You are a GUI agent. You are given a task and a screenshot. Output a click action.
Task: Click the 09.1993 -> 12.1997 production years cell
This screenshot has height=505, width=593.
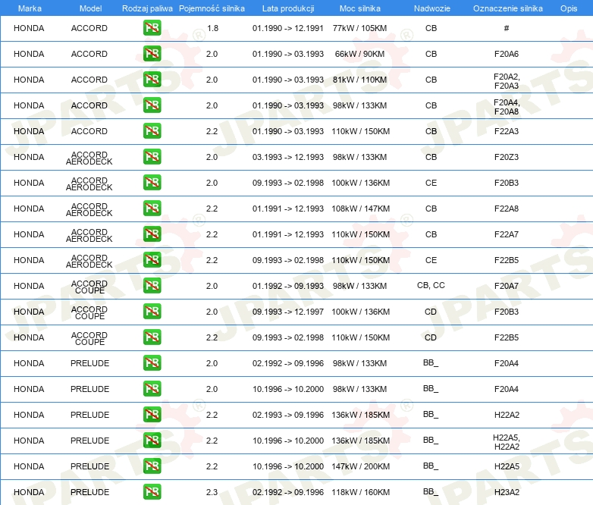(x=288, y=312)
